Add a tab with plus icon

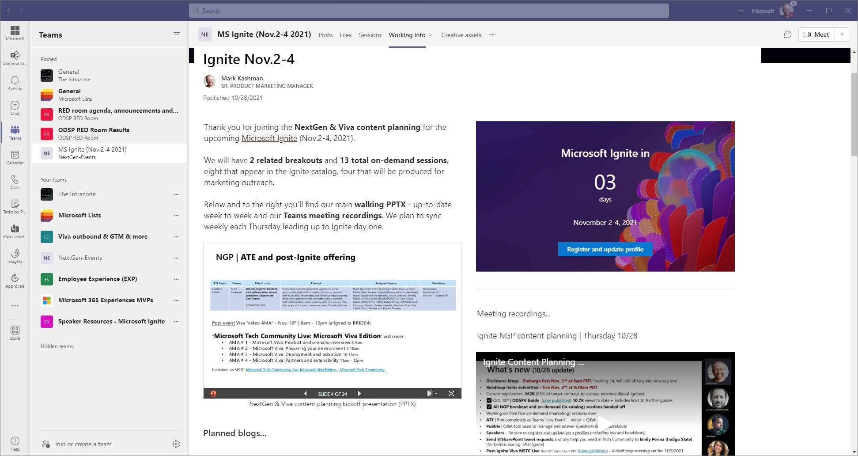(492, 34)
